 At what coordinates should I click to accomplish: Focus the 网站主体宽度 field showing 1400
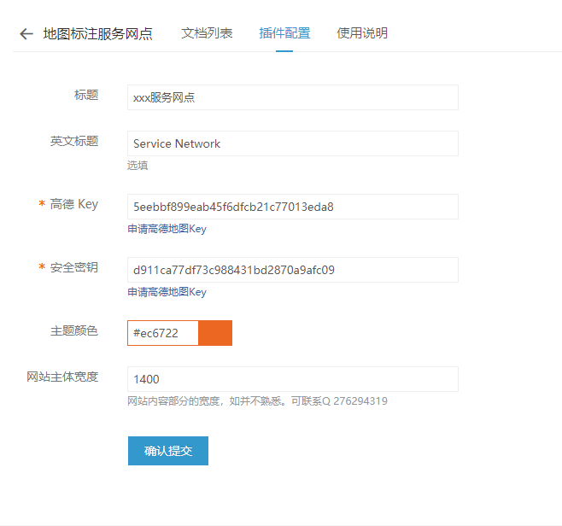(x=293, y=379)
